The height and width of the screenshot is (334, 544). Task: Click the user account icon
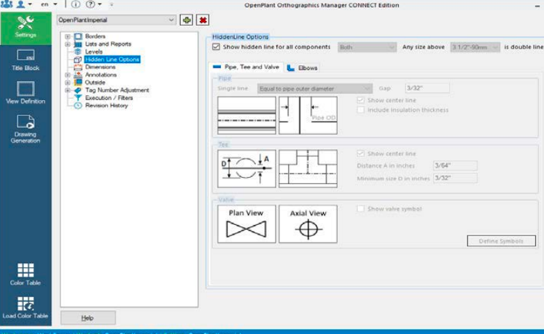click(x=21, y=4)
